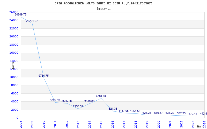Select the 2011 year tick label
This screenshot has width=207, height=129.
pos(55,124)
